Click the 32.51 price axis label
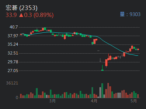Viewport: 146px width, 109px height. click(13, 53)
